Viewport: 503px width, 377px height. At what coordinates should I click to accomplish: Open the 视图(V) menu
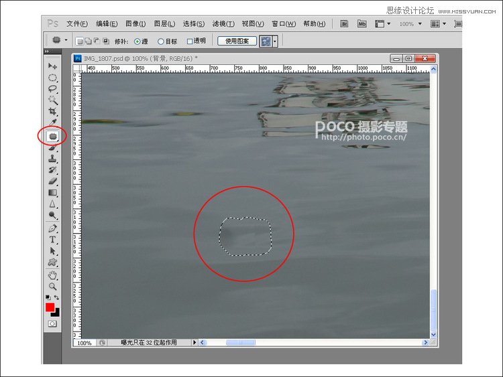tap(253, 23)
